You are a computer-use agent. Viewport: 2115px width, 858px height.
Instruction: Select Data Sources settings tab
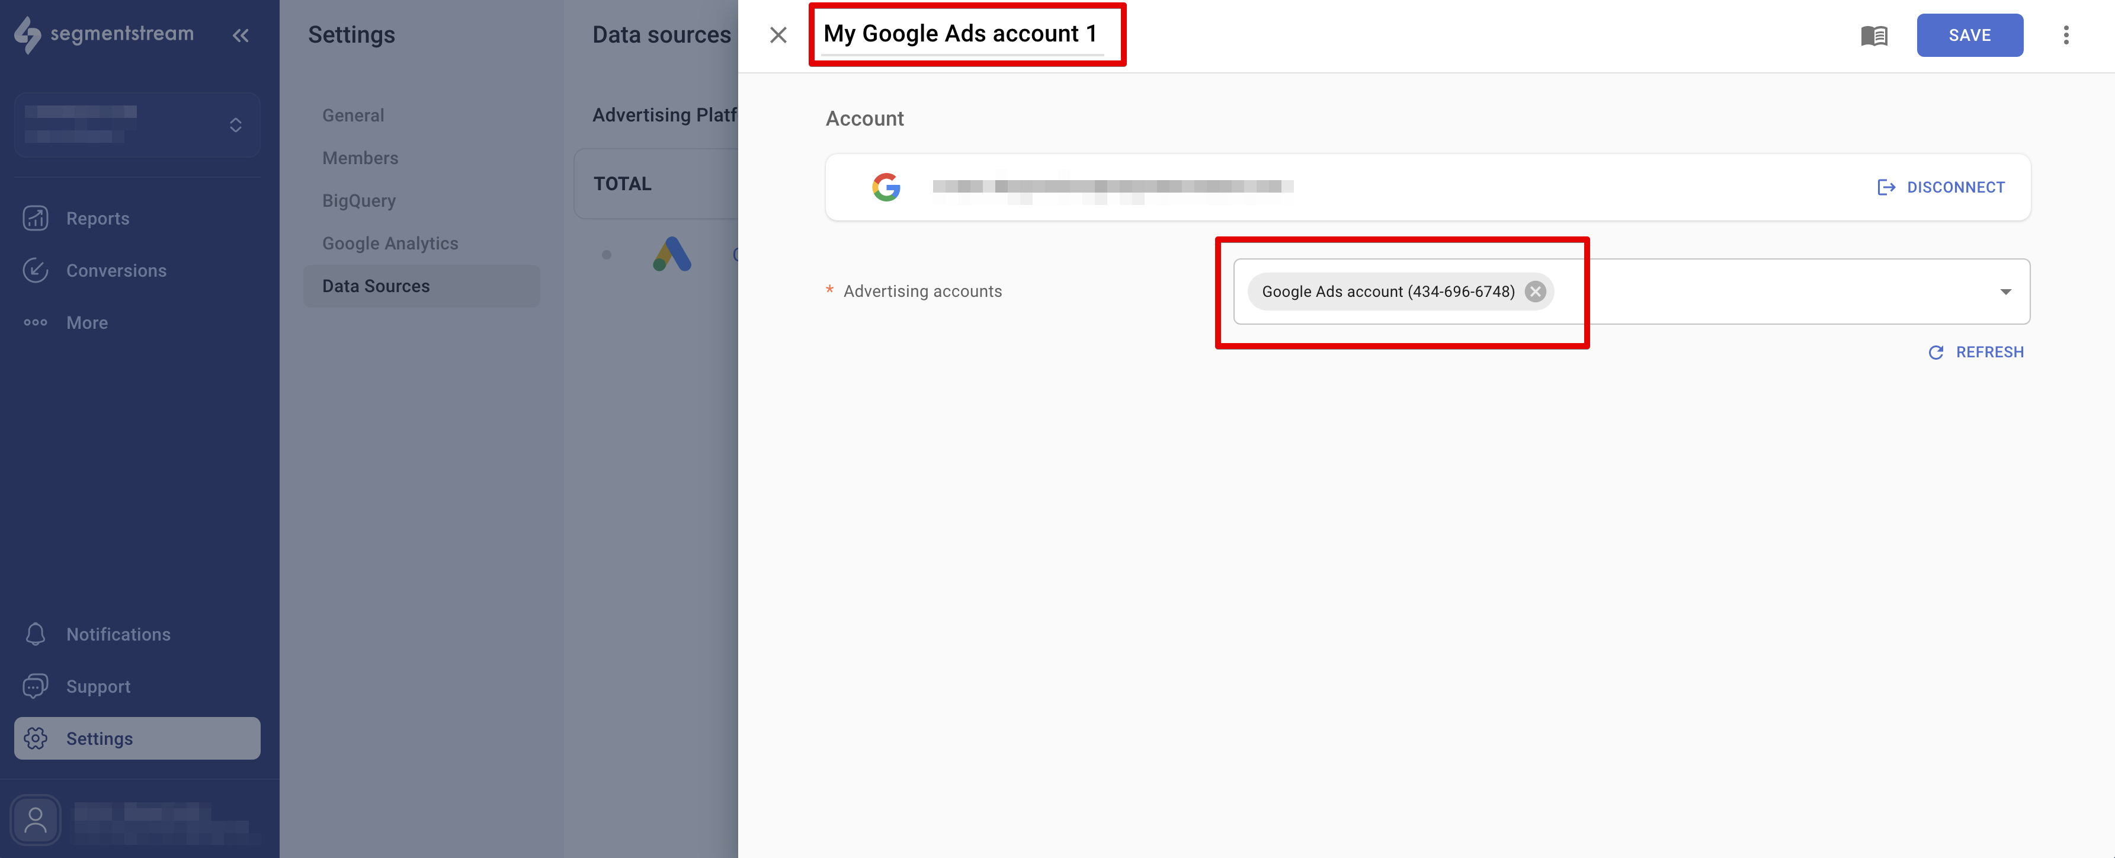click(x=421, y=286)
